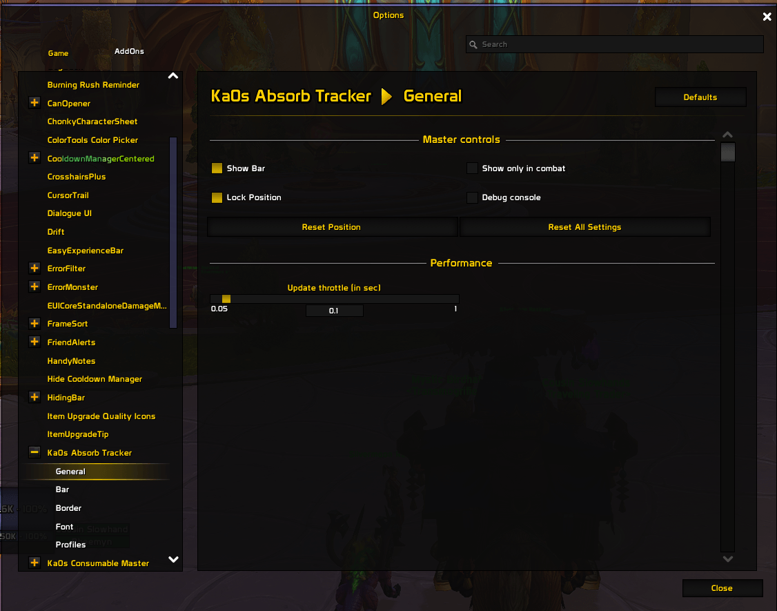Select Dialogue UI addon
777x611 pixels.
(x=70, y=213)
